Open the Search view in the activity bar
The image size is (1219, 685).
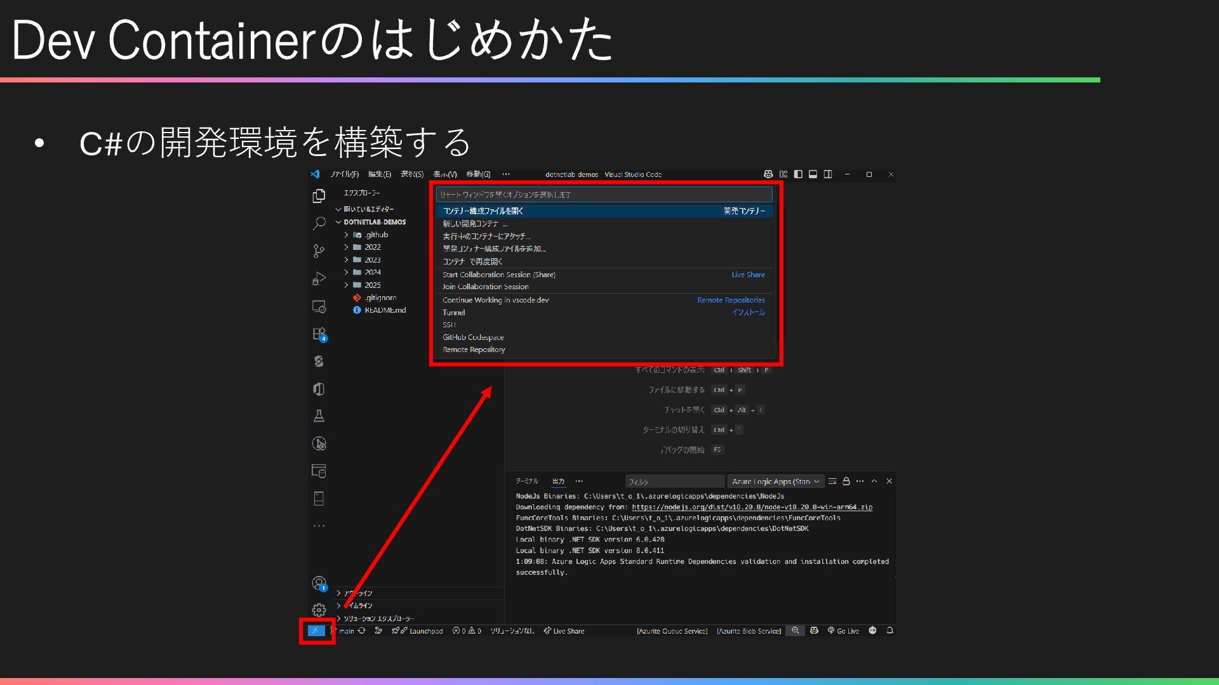(319, 223)
